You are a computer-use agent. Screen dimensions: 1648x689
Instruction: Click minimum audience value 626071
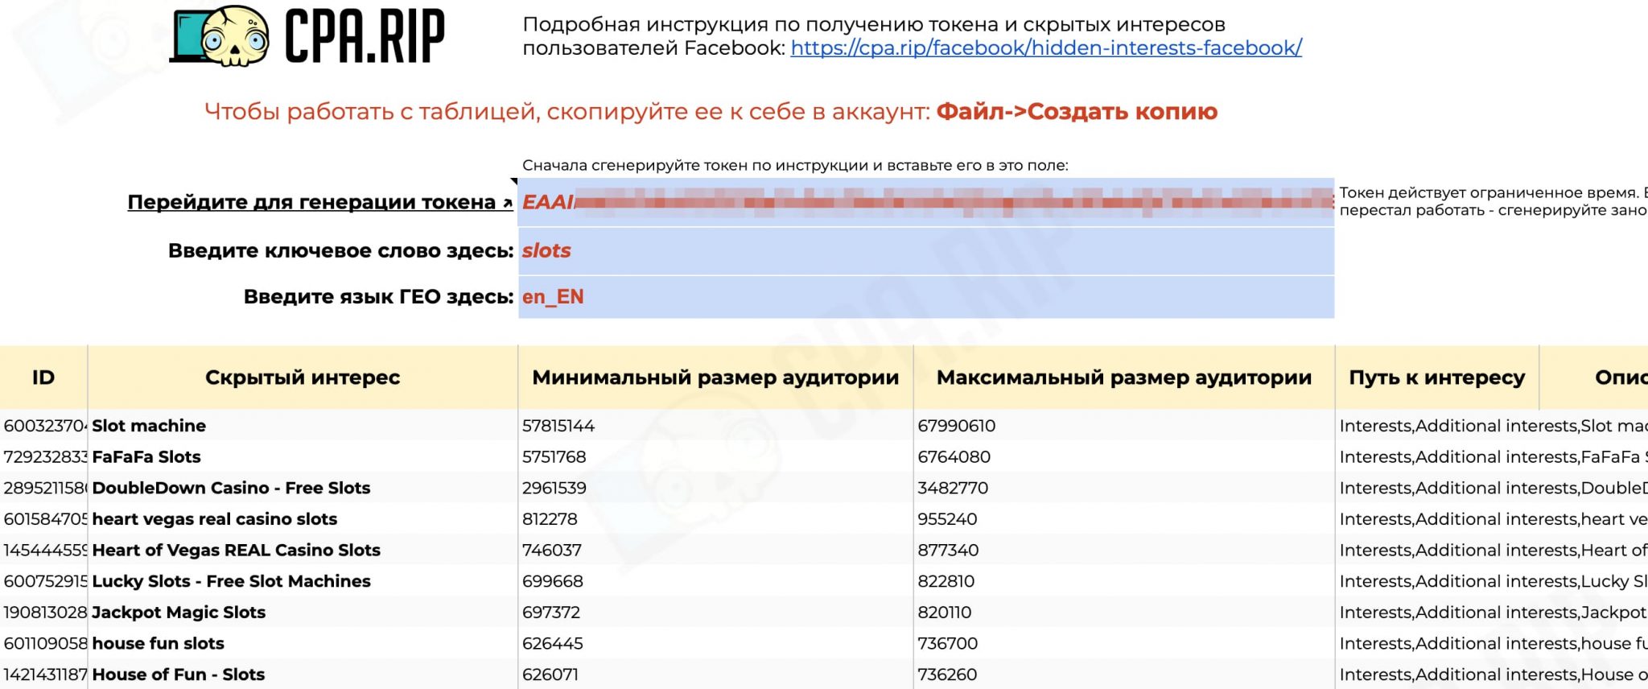[x=550, y=675]
